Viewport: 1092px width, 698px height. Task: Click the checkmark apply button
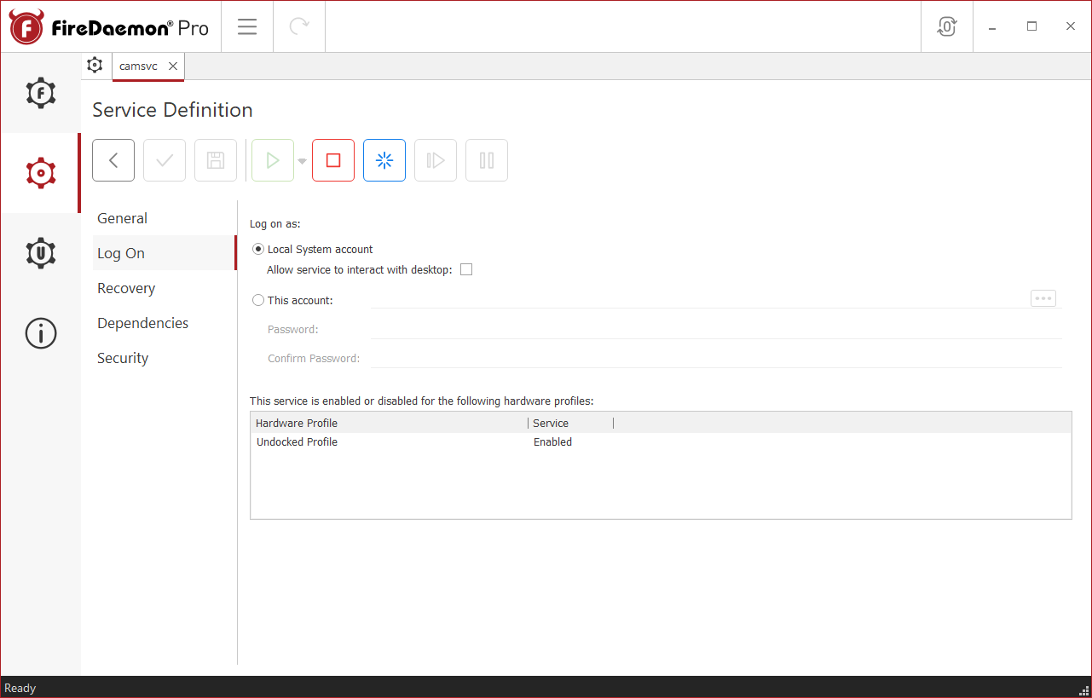[x=165, y=160]
